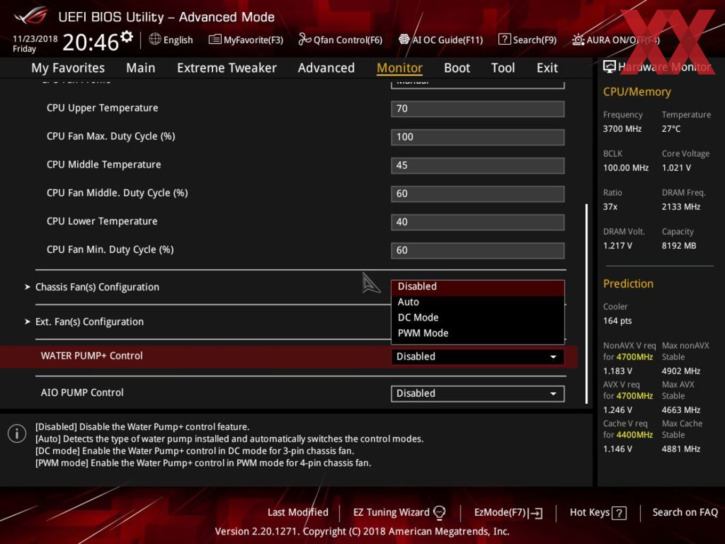Edit CPU Lower Temperature field
The width and height of the screenshot is (725, 544).
click(x=478, y=222)
